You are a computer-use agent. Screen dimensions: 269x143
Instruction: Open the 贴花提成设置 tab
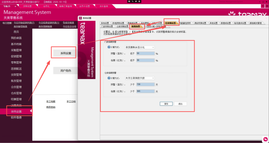240,23
